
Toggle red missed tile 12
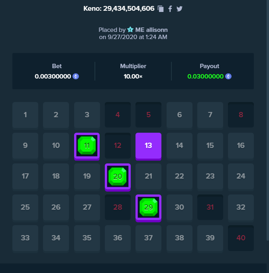click(118, 145)
